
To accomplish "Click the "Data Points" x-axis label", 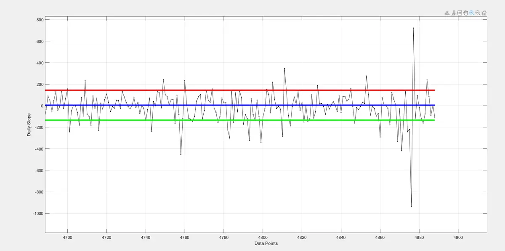I will (x=266, y=243).
